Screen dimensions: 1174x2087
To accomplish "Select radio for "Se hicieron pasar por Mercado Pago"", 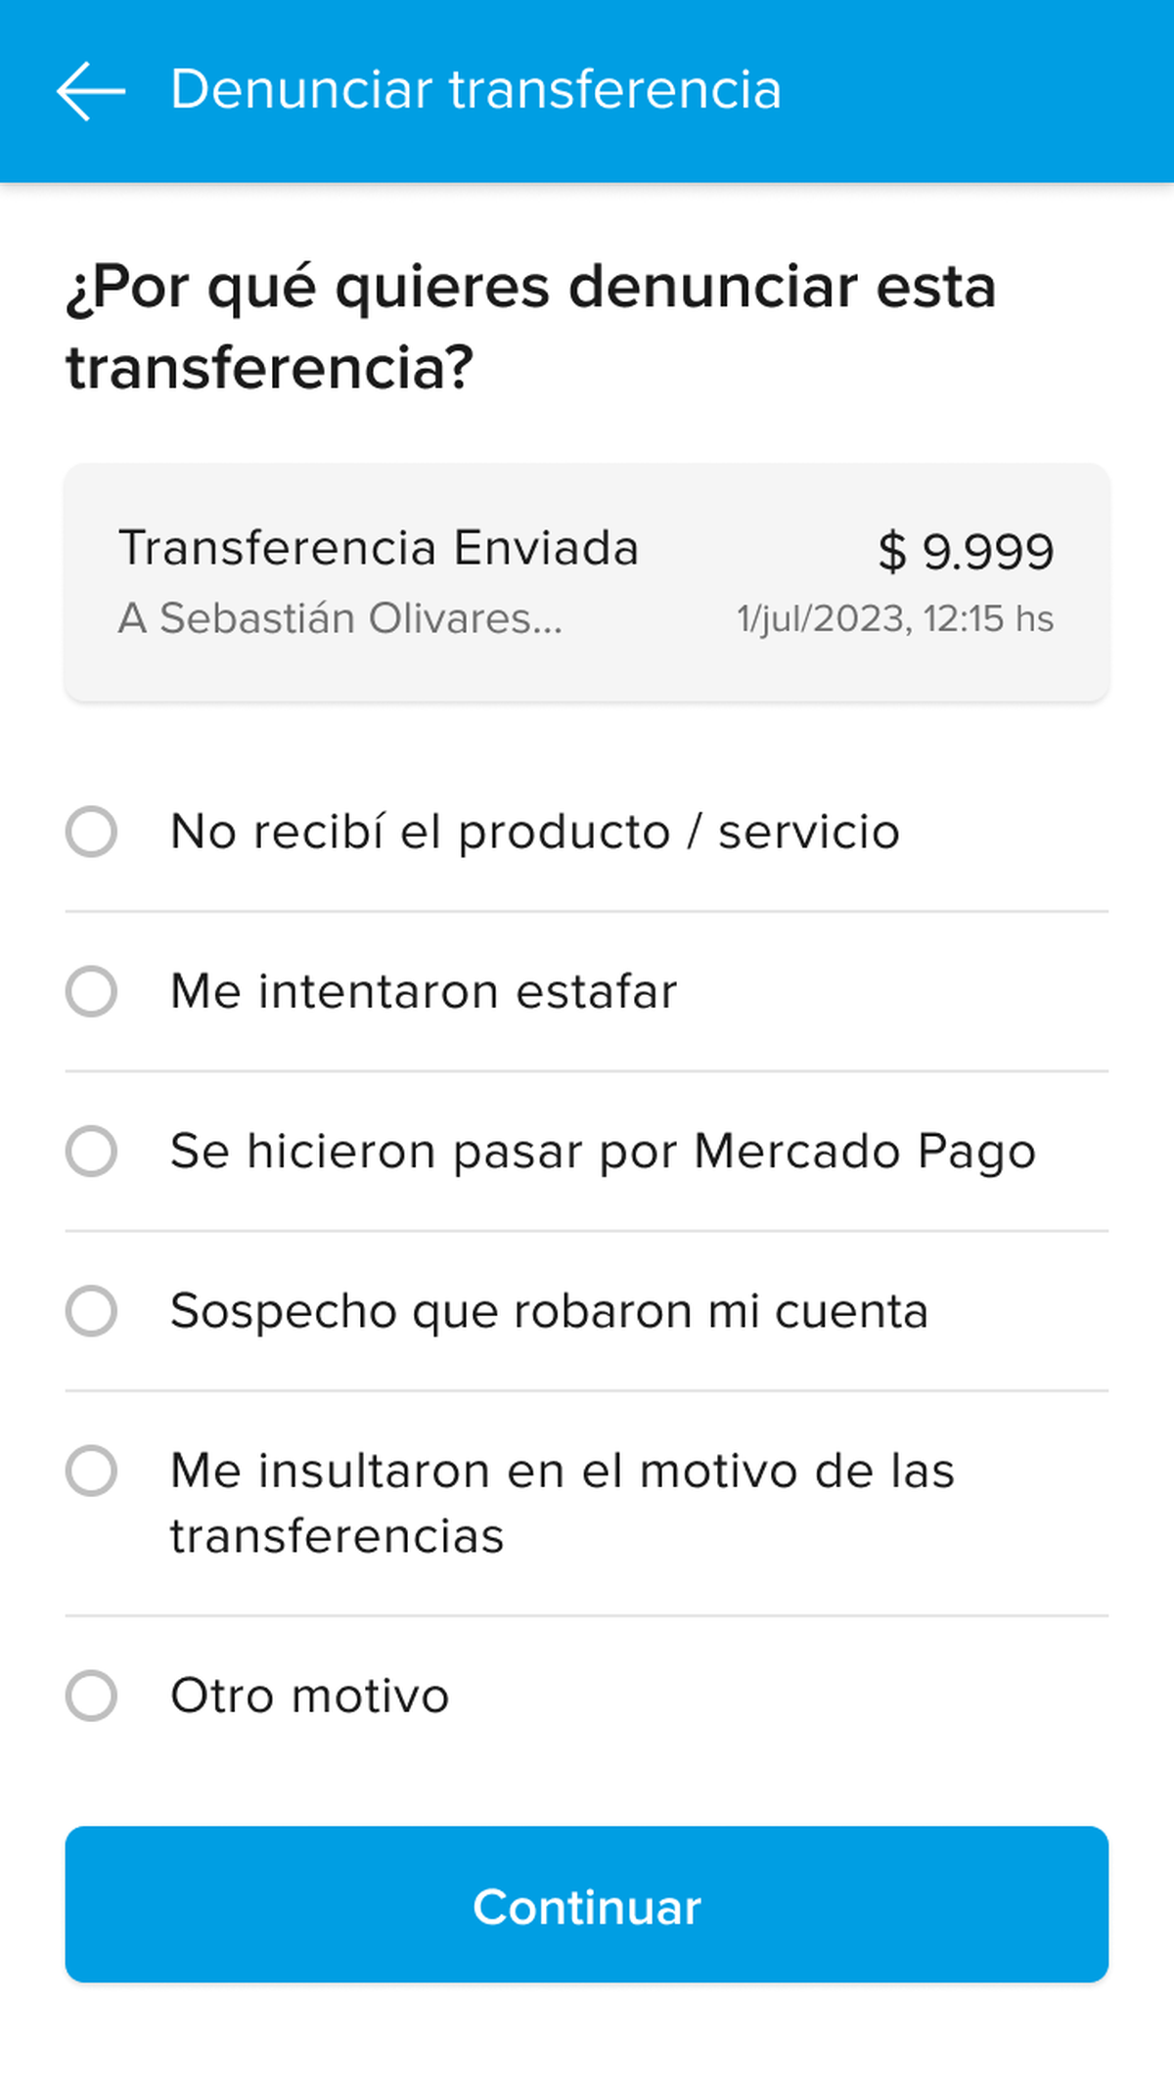I will (x=92, y=1151).
